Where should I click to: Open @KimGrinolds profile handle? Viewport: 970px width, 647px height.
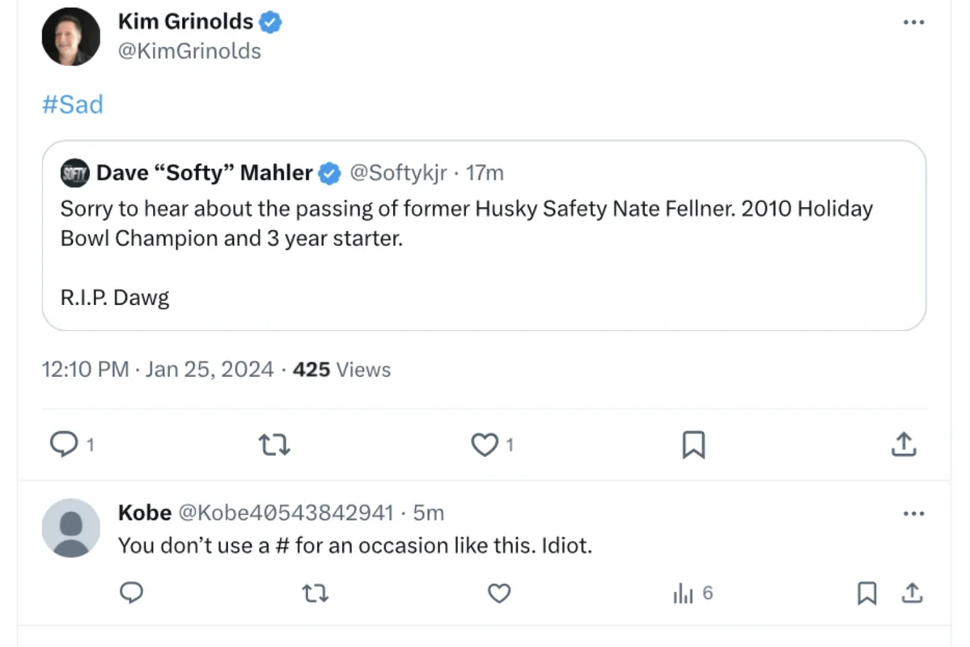(189, 51)
